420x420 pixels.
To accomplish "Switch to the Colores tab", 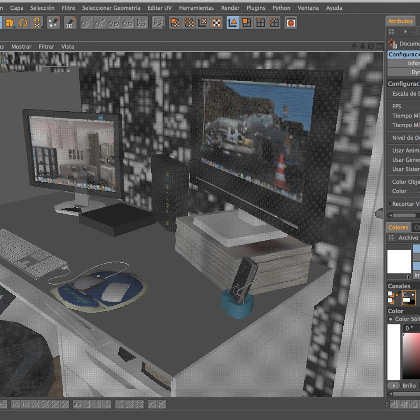I will (398, 227).
